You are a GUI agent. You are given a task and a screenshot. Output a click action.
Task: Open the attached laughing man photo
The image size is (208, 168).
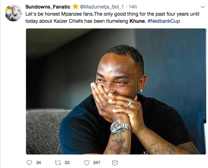click(116, 91)
